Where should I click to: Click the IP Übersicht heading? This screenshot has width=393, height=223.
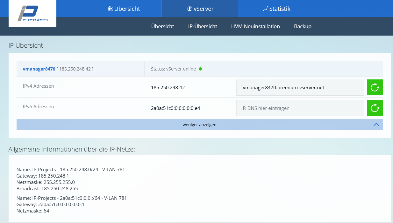tap(26, 45)
